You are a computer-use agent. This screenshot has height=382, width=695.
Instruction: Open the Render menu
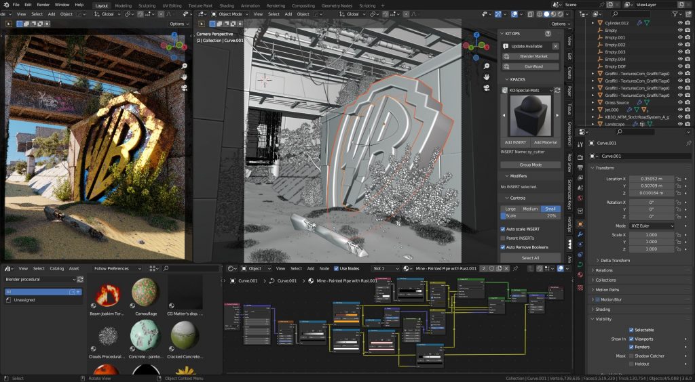click(x=43, y=5)
